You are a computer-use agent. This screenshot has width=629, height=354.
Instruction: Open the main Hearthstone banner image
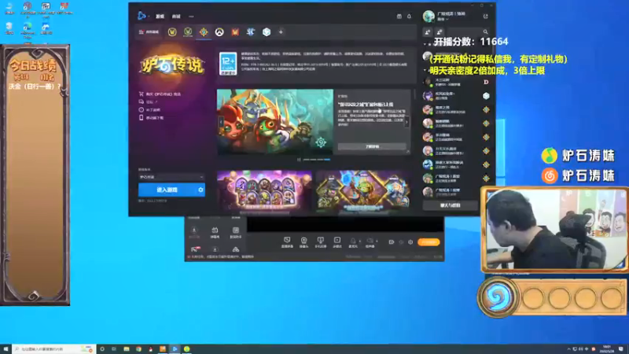point(275,122)
